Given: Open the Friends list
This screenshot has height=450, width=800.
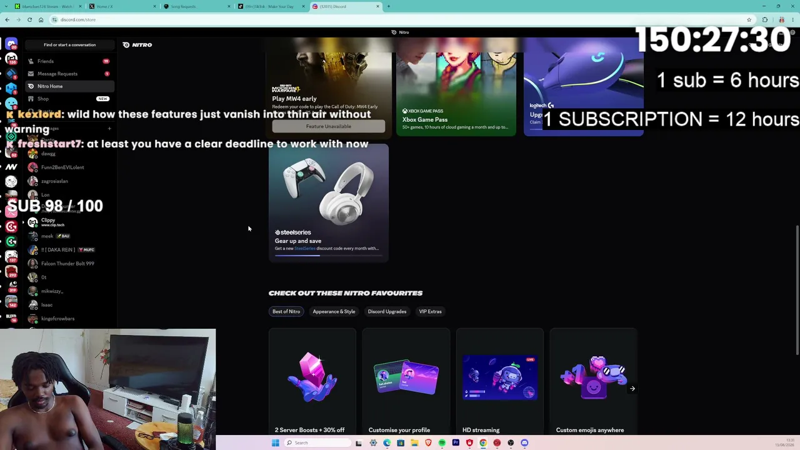Looking at the screenshot, I should point(69,61).
